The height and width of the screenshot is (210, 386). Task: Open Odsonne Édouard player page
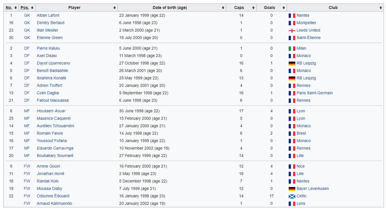tap(53, 196)
